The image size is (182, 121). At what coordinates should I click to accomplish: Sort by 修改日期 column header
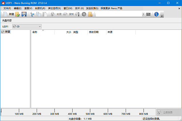pyautogui.click(x=94, y=32)
